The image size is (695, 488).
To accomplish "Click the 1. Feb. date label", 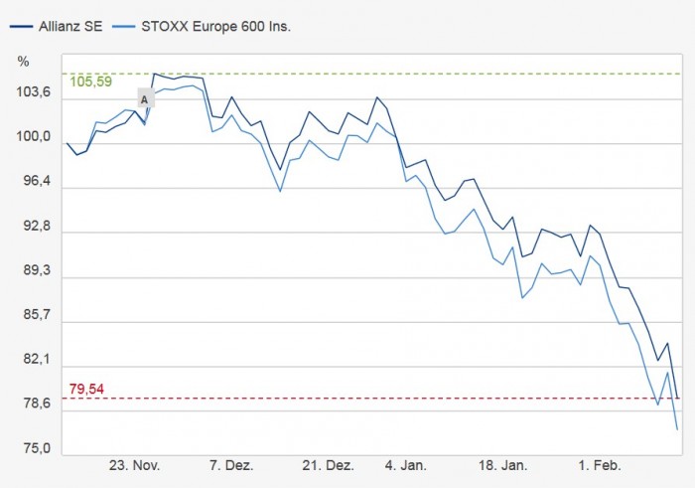I will tap(601, 465).
